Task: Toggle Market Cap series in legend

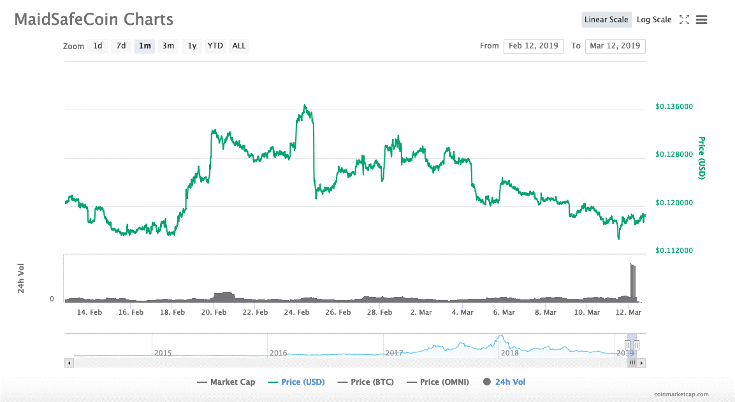Action: 226,382
